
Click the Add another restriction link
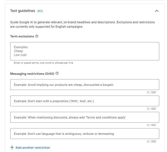pyautogui.click(x=33, y=148)
